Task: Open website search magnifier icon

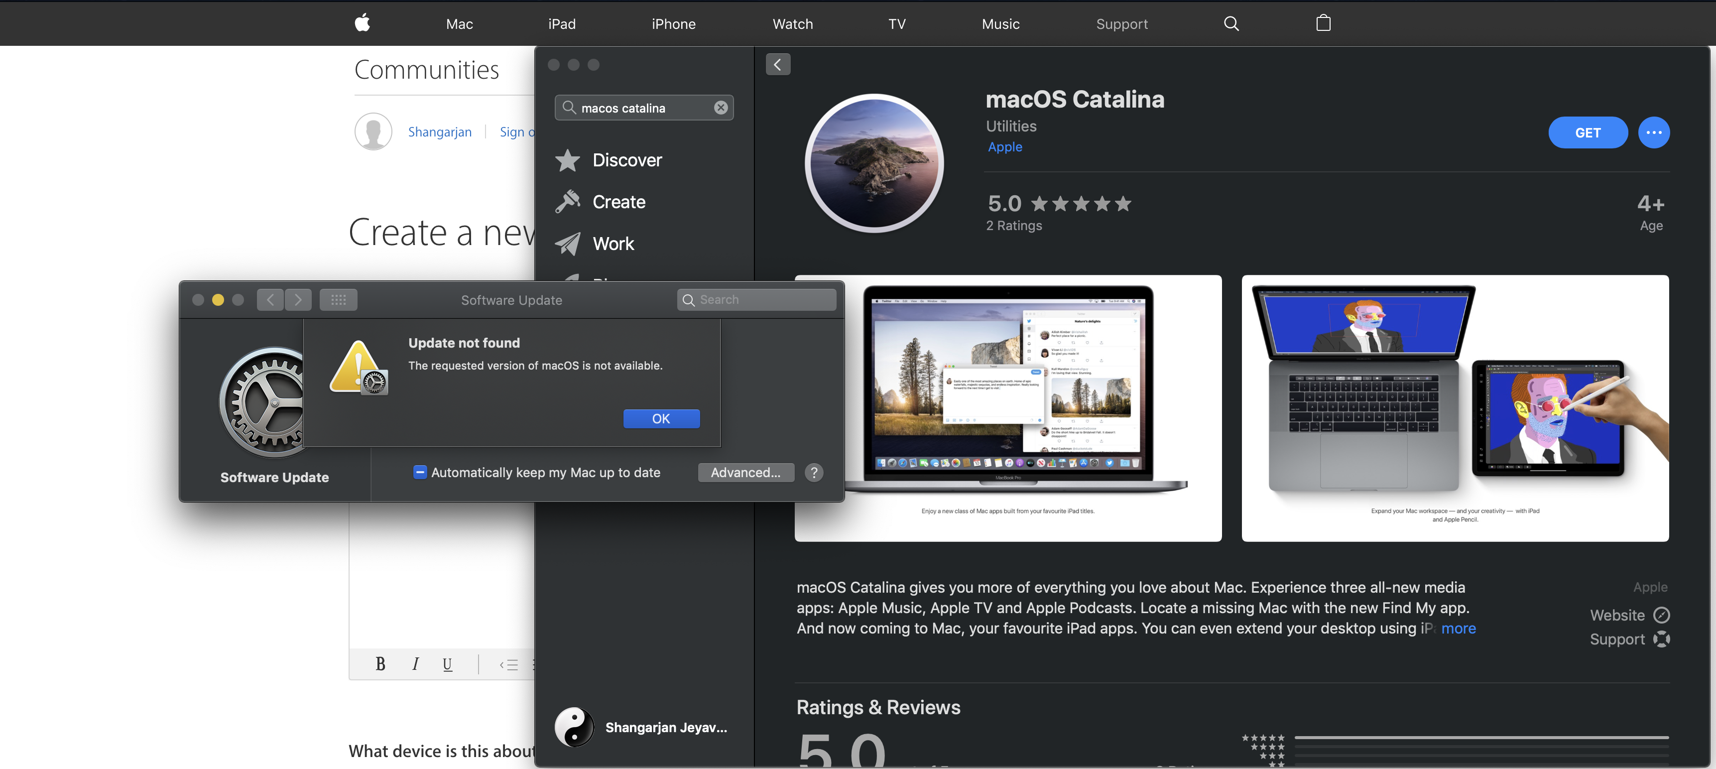Action: pyautogui.click(x=1231, y=23)
